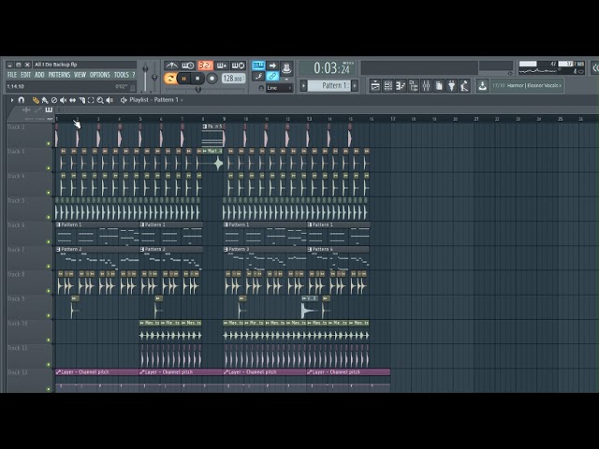Click the main pitch slider
The height and width of the screenshot is (449, 599).
click(x=154, y=77)
